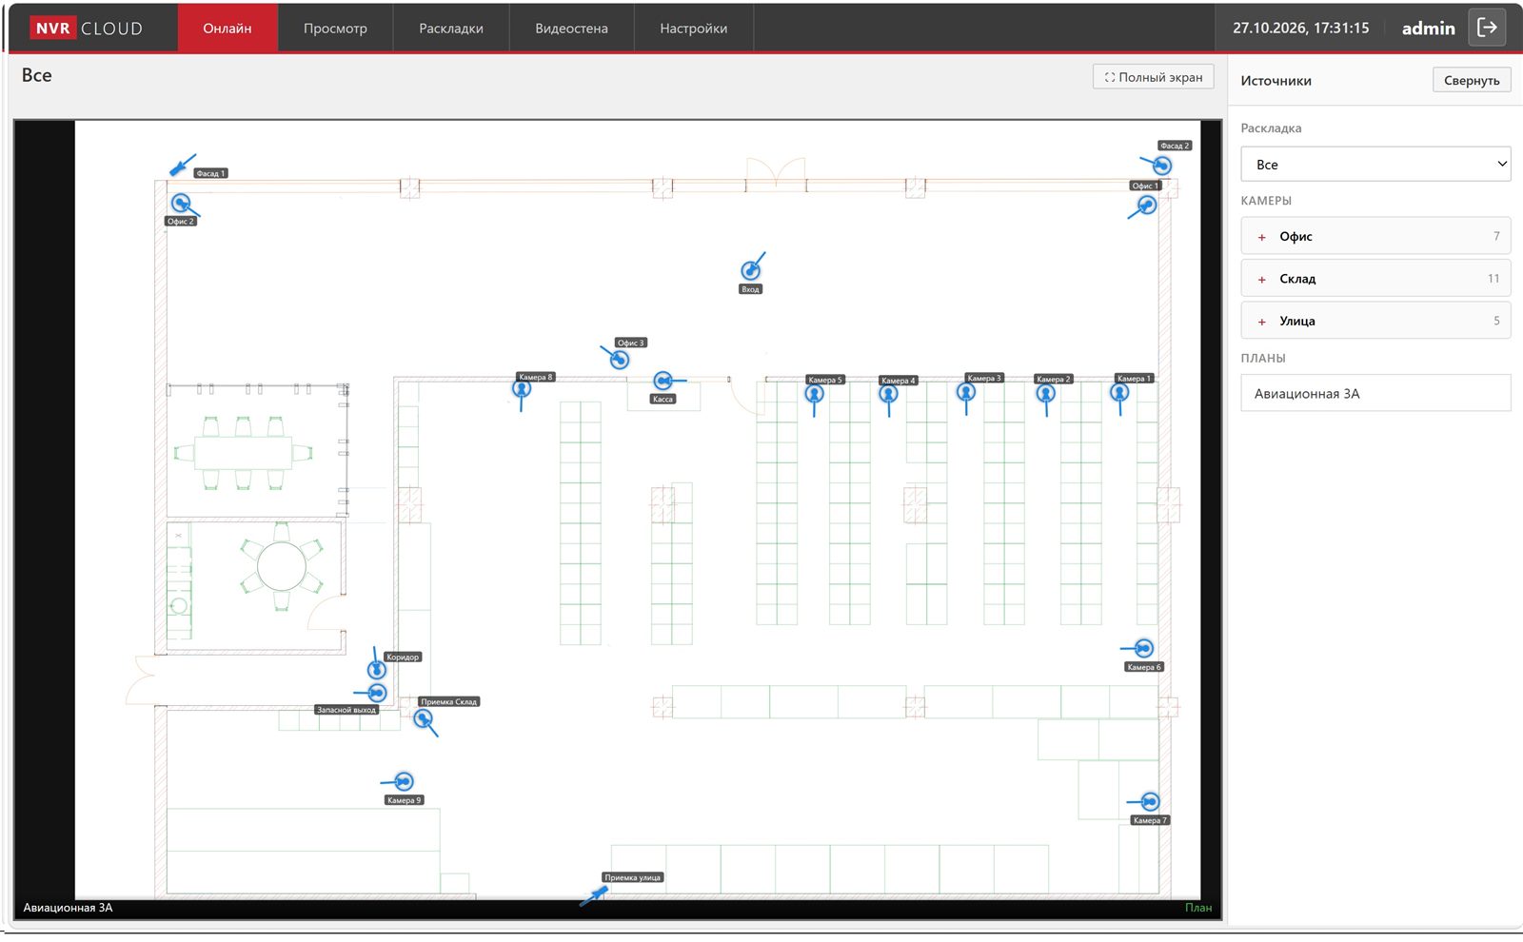Click the Полный экран button
This screenshot has height=942, width=1523.
tap(1153, 77)
